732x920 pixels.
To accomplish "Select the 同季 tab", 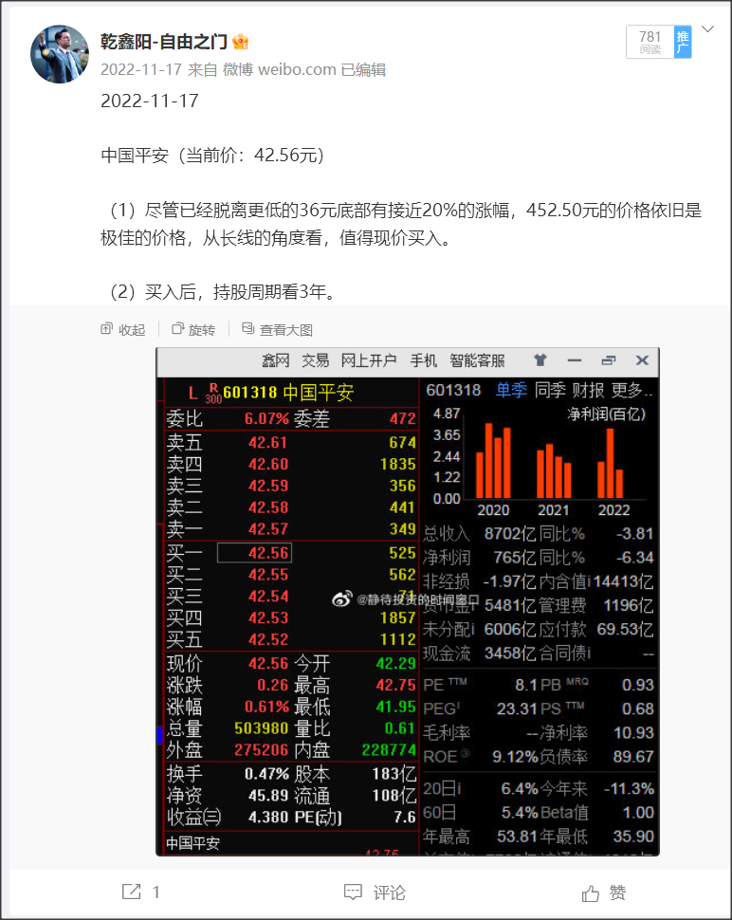I will point(550,390).
